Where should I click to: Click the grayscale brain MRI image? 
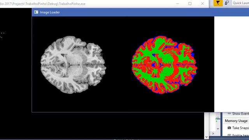coord(73,65)
